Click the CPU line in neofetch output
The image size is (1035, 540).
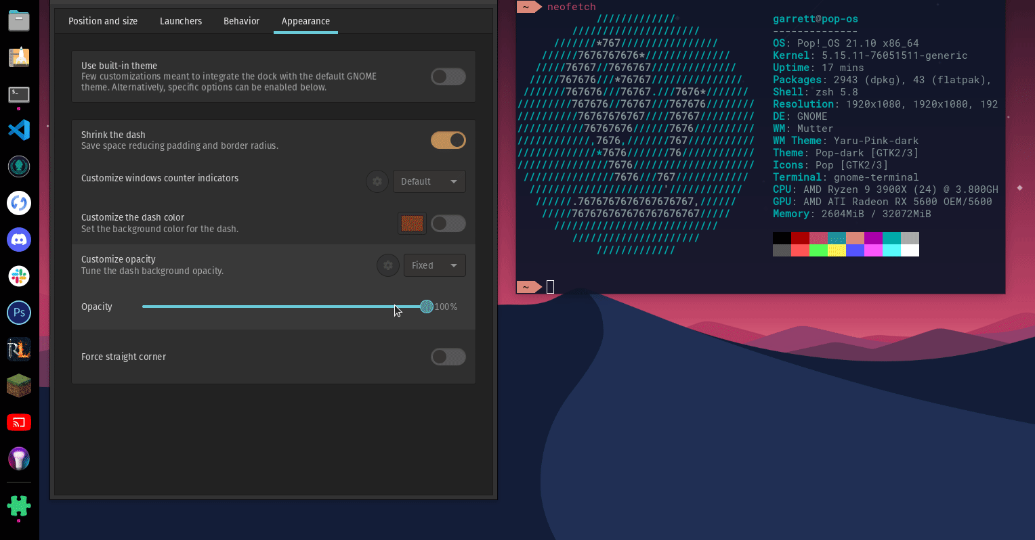click(885, 189)
